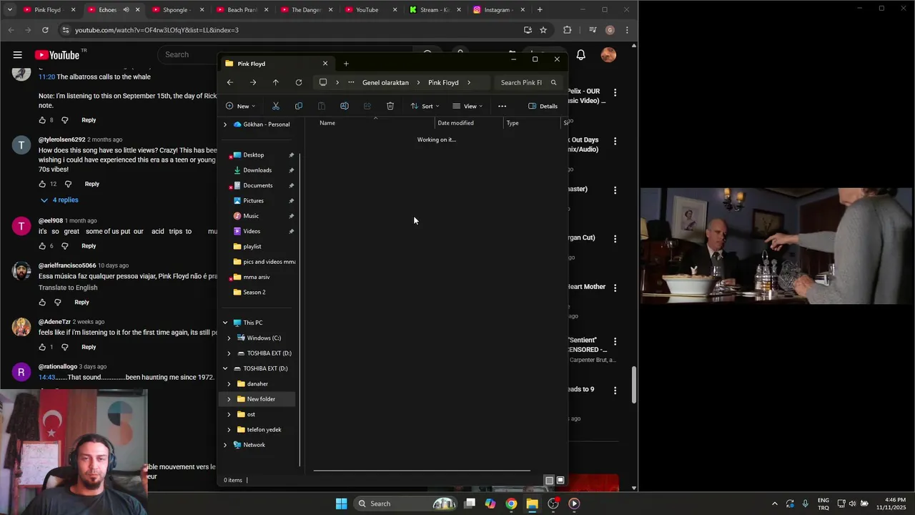
Task: Show hidden system tray icons
Action: (774, 504)
